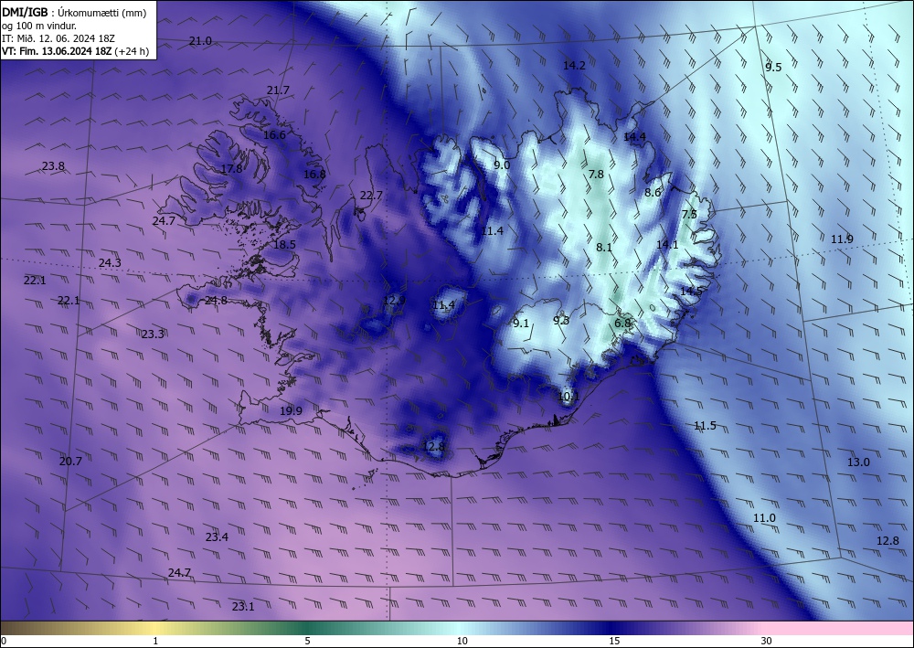The width and height of the screenshot is (914, 648).
Task: Click the 24.8 value label
Action: [x=216, y=301]
